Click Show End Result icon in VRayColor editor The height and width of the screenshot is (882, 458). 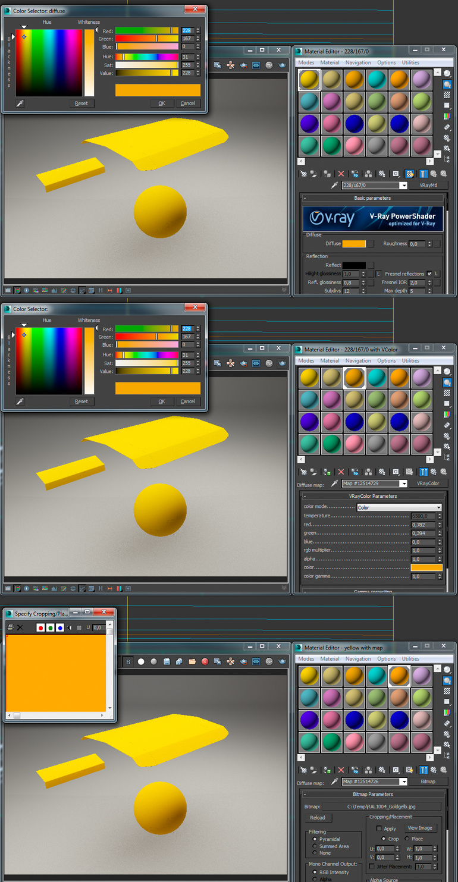(x=424, y=472)
